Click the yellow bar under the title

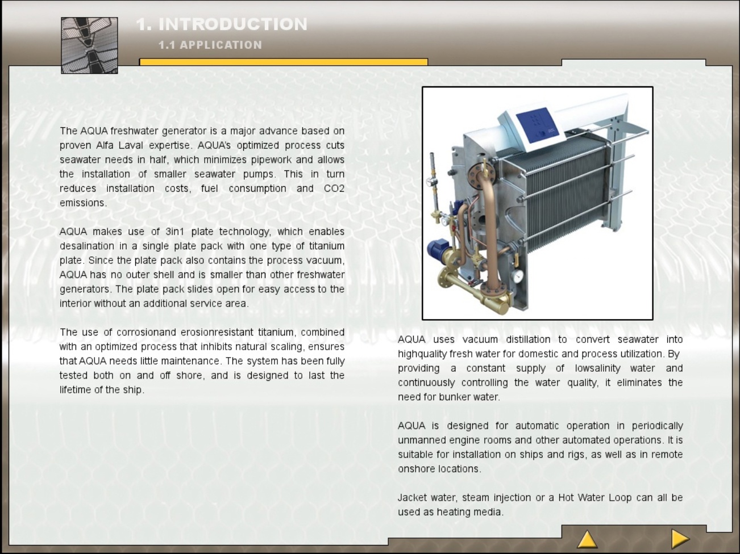click(x=284, y=62)
